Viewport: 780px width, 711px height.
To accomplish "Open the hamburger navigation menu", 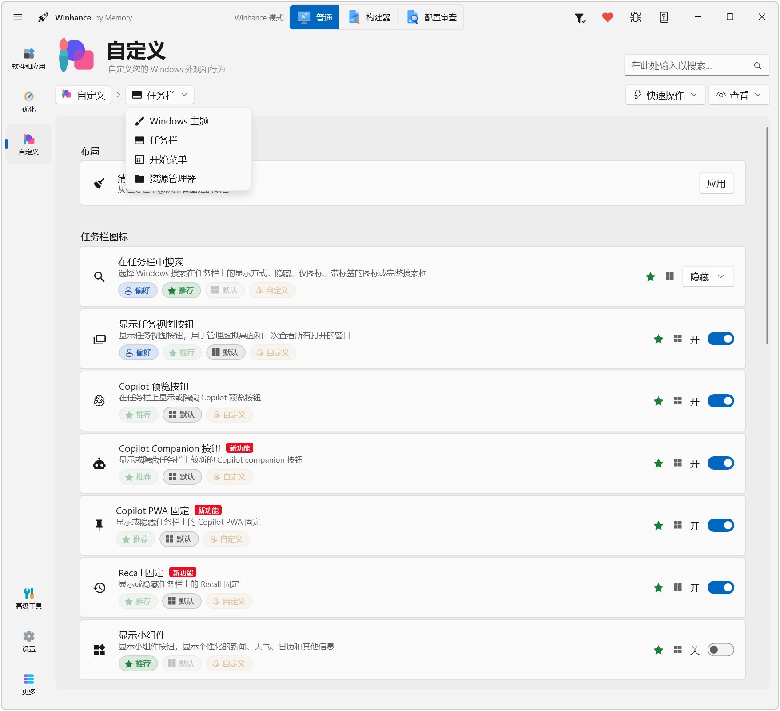I will pos(18,17).
